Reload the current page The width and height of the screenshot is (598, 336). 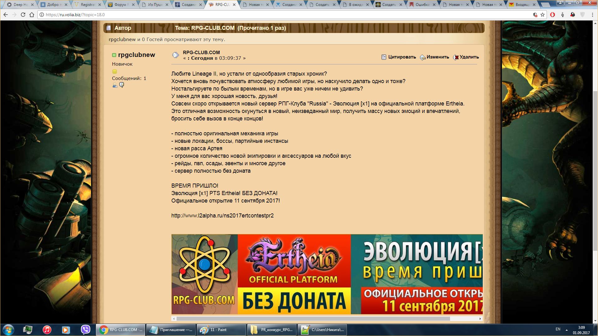point(23,15)
